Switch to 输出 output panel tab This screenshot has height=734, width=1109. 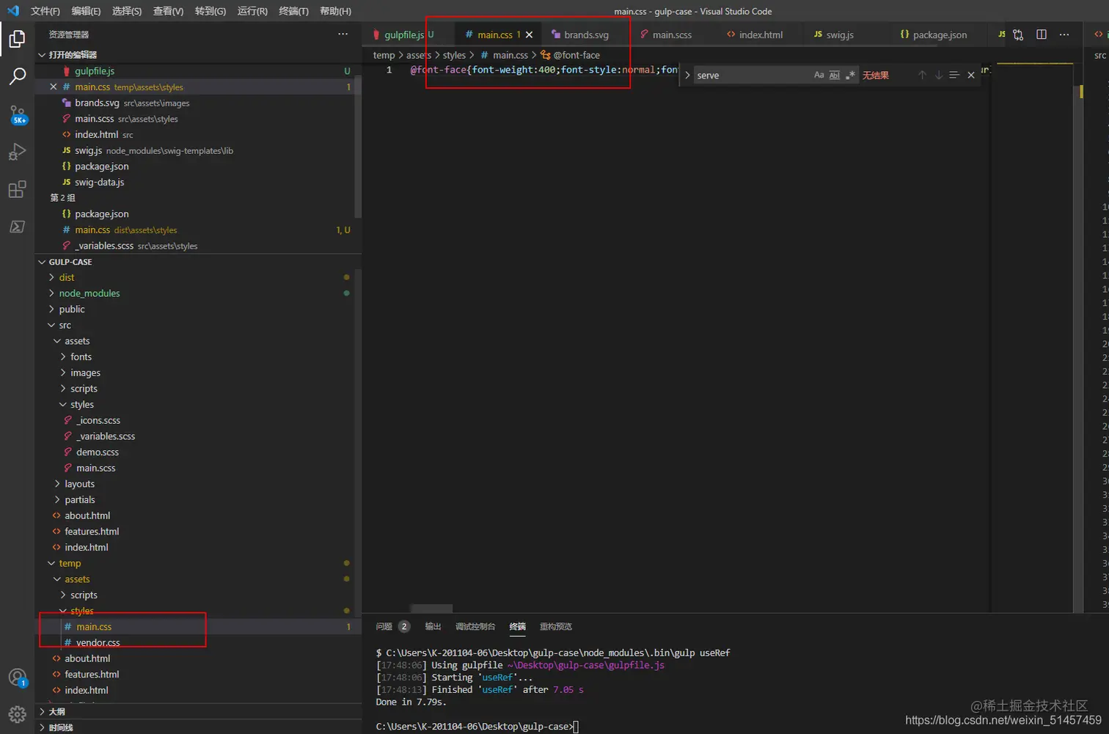click(x=433, y=626)
